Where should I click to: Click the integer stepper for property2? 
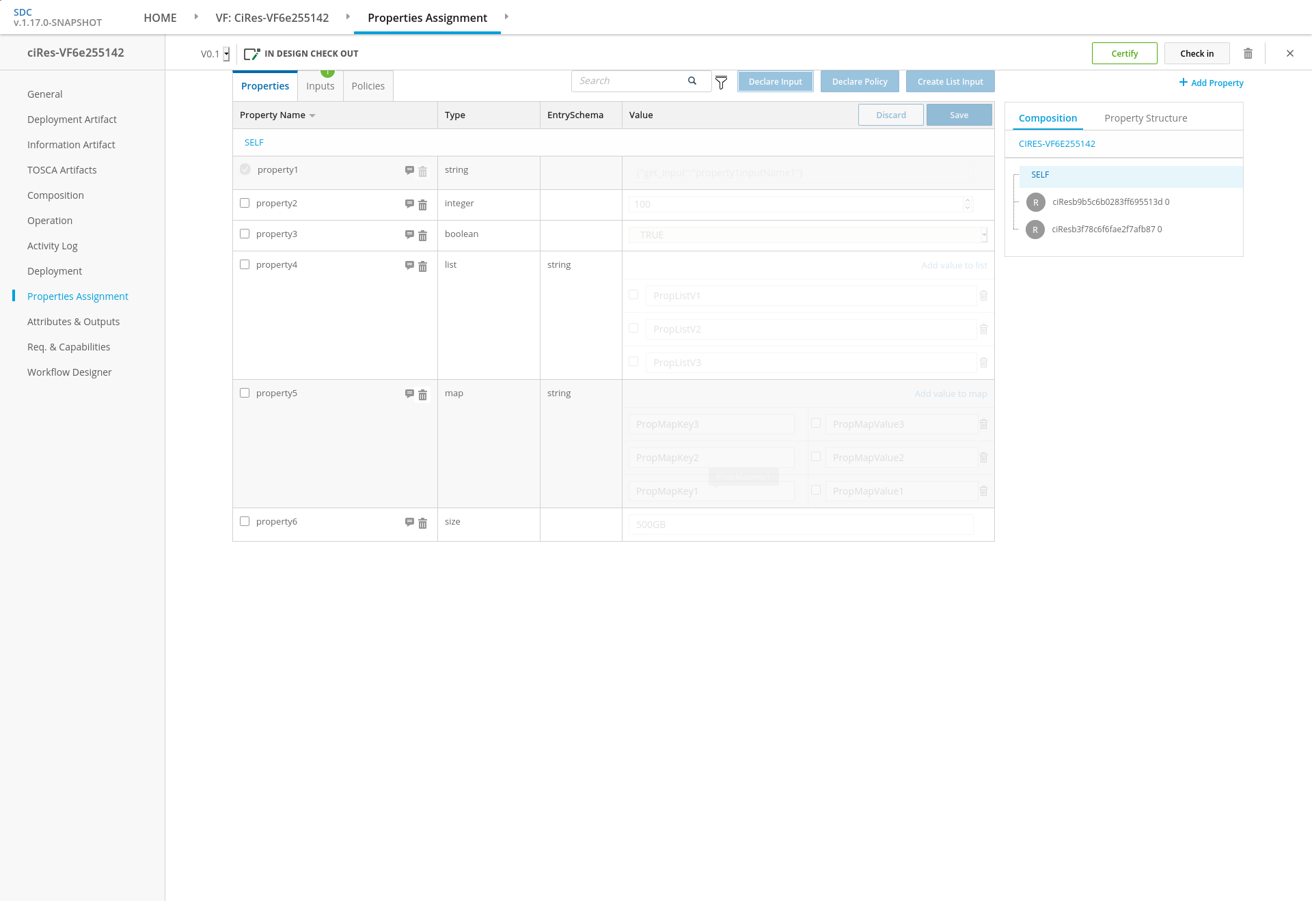click(x=968, y=204)
